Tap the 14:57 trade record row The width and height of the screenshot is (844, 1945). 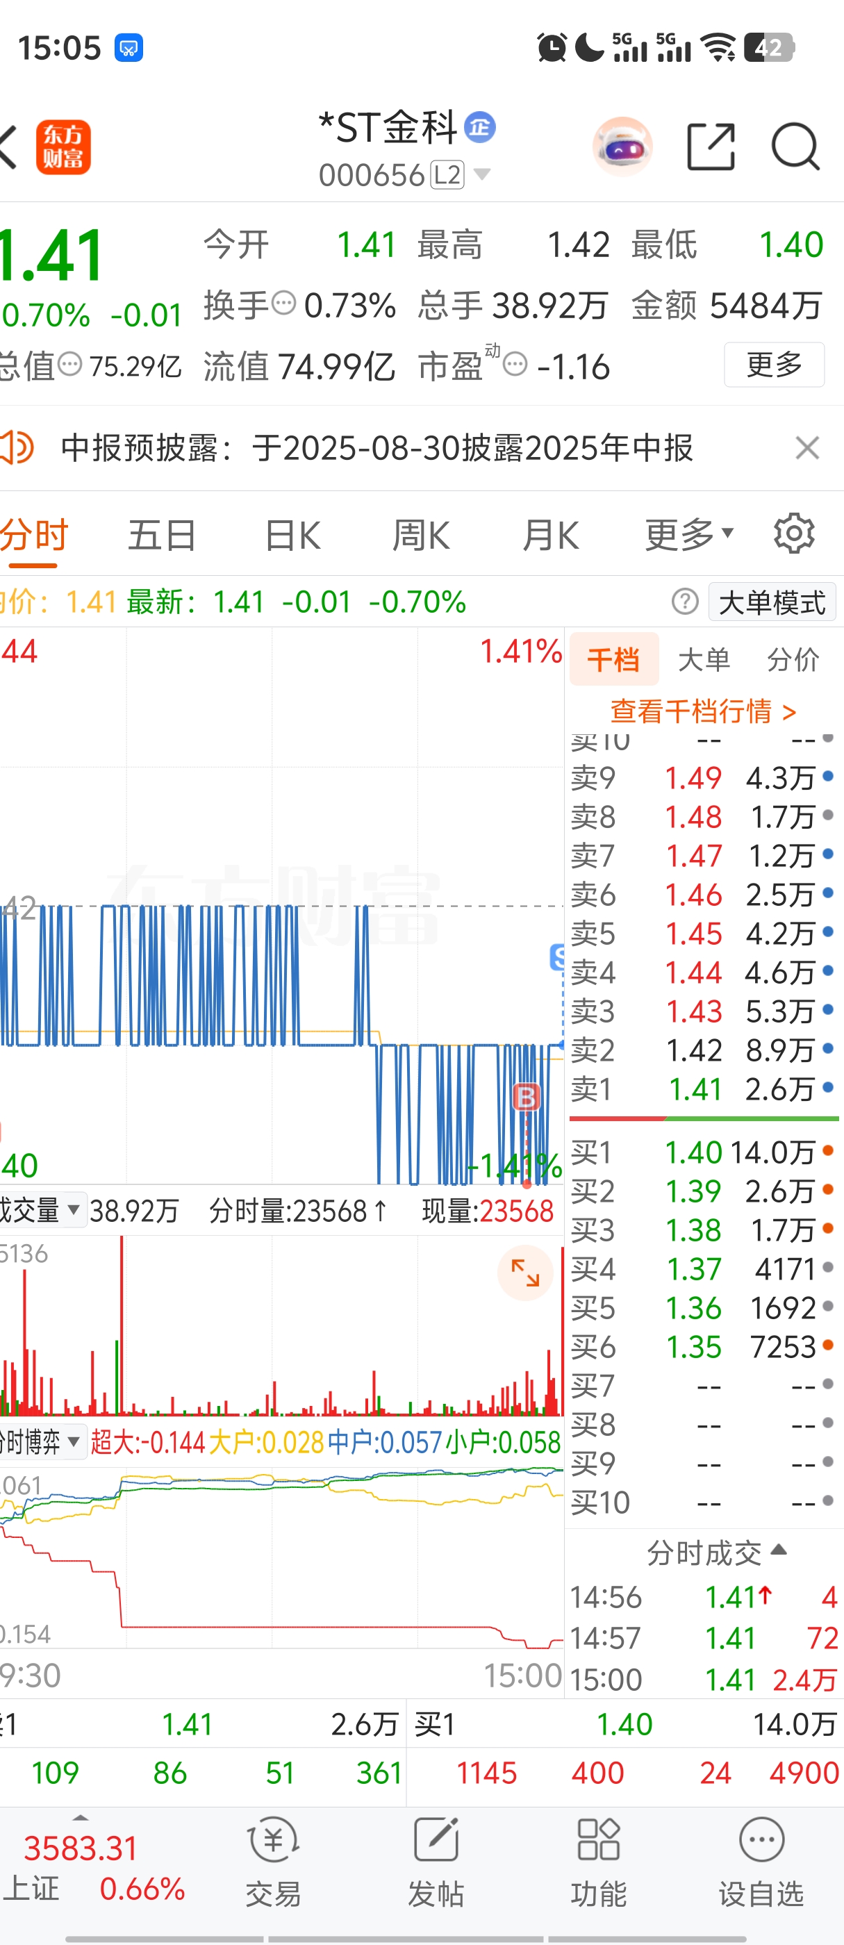point(704,1638)
